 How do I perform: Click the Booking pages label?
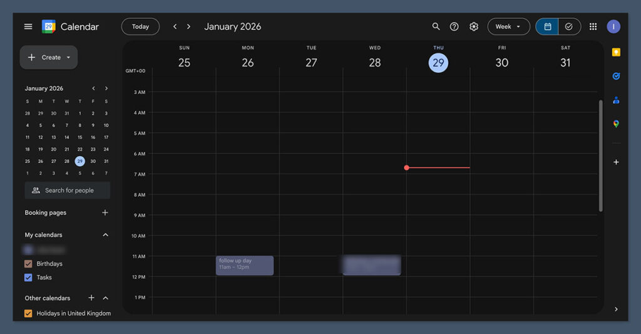coord(45,212)
